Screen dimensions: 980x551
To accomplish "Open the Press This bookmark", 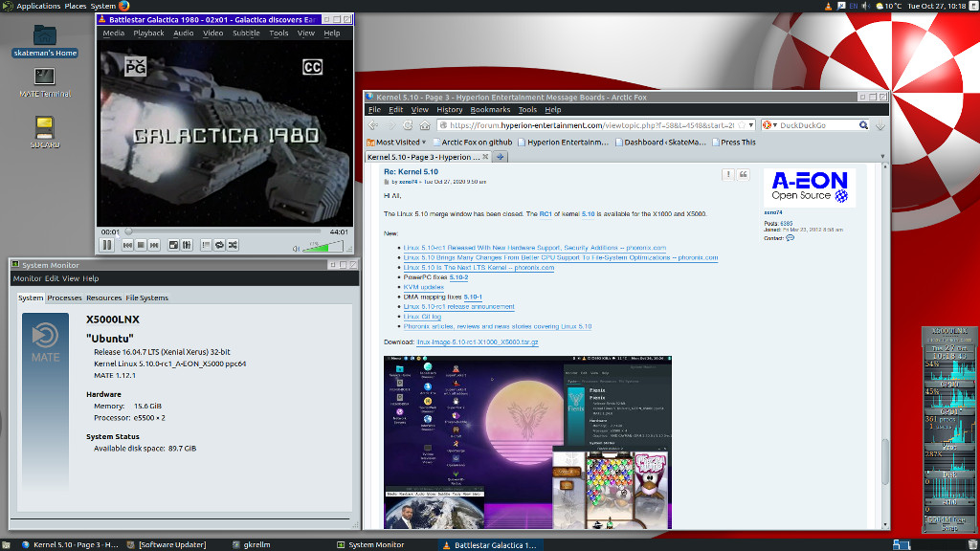I will (x=734, y=143).
